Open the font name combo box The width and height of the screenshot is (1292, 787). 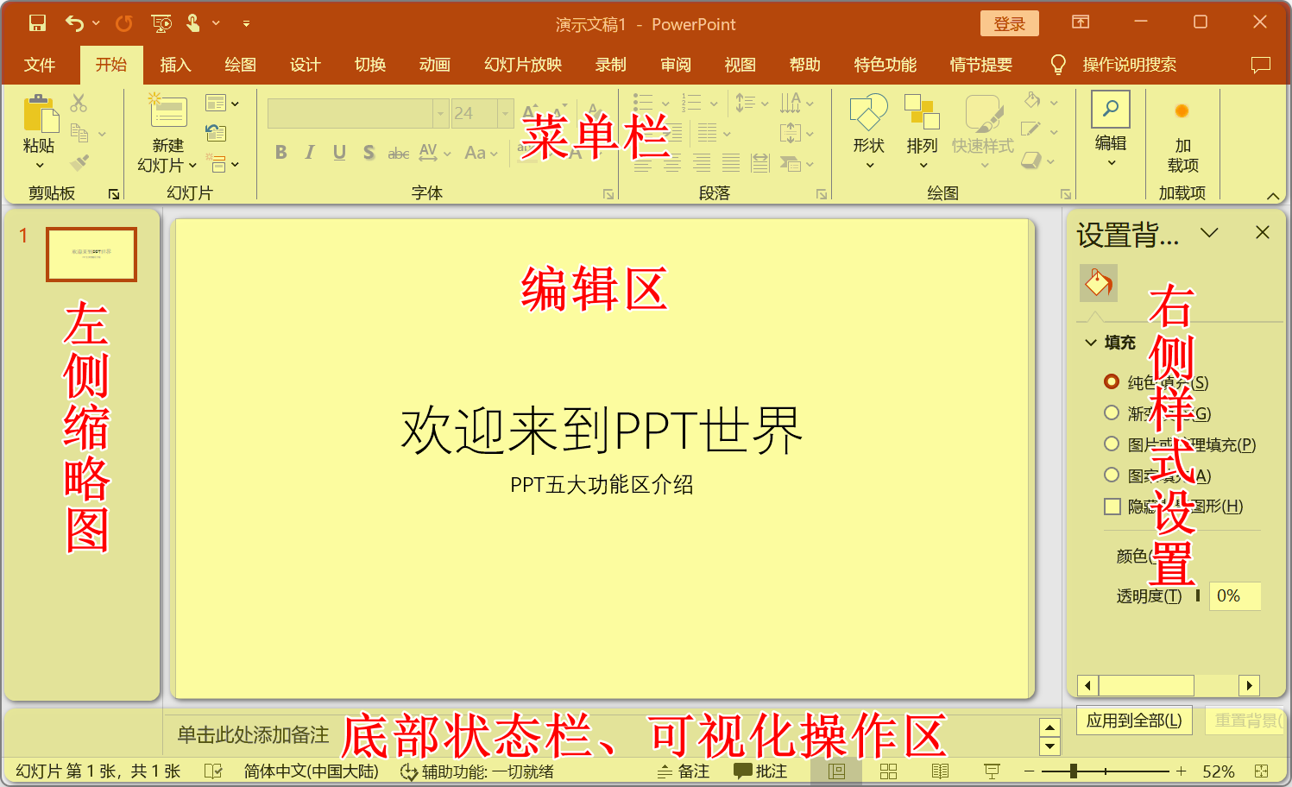[x=358, y=113]
